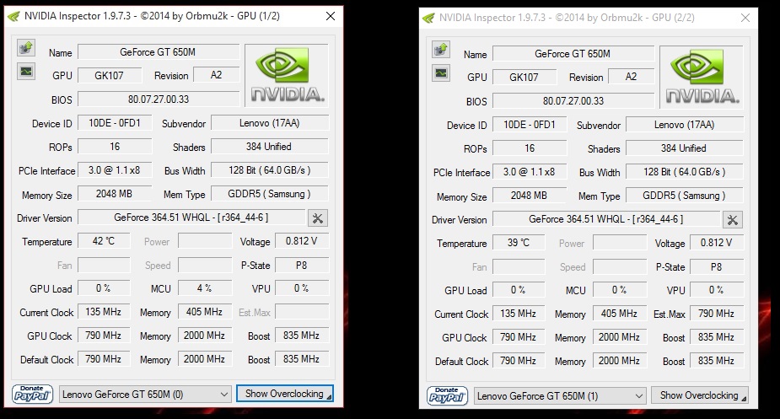Click P-State P8 value in GPU (2/2) window

click(716, 266)
